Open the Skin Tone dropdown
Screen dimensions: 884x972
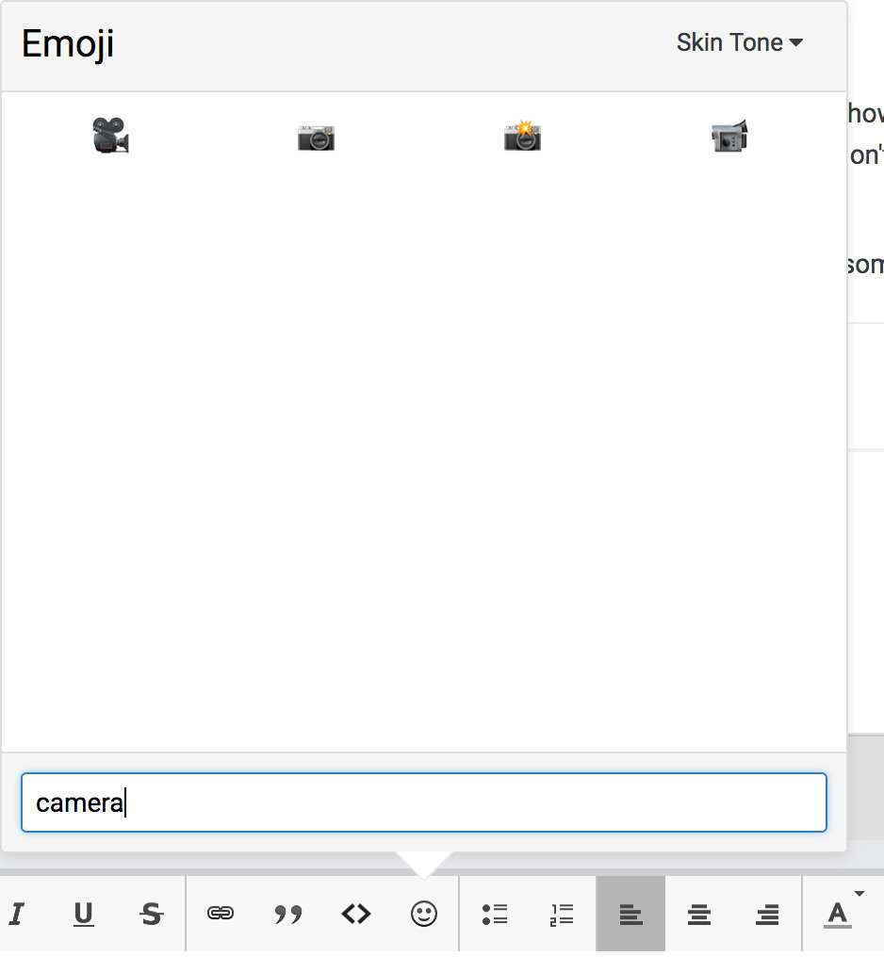(x=739, y=43)
